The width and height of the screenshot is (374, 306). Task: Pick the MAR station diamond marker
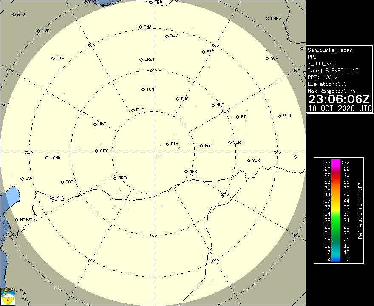pyautogui.click(x=186, y=171)
